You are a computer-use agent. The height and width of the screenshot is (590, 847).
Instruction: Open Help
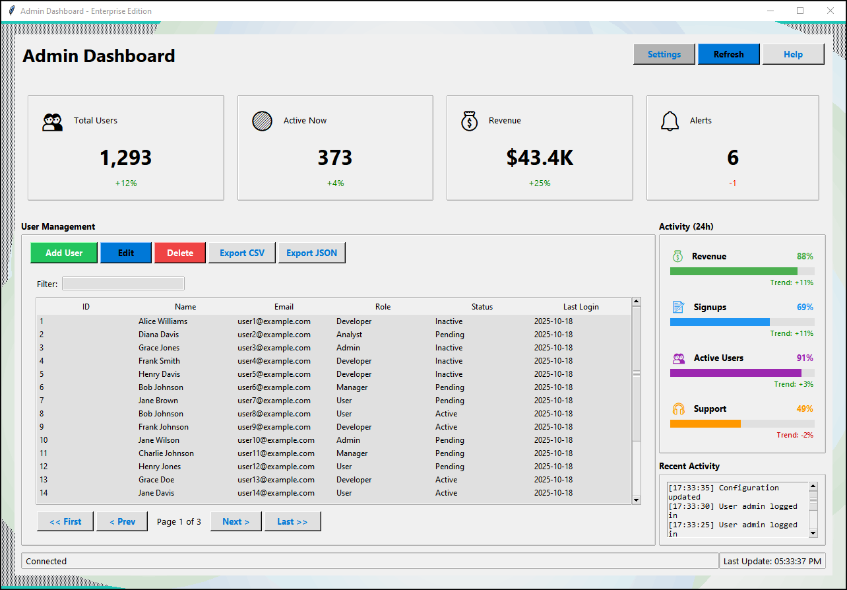click(793, 54)
